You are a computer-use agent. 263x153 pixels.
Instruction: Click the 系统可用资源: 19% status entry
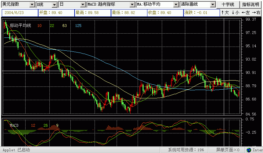point(186,150)
